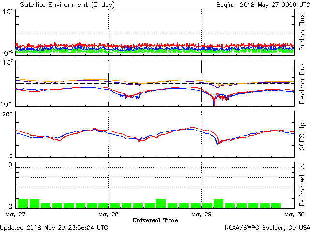Click the 'Proton Flux' axis label
Viewport: 310px width, 232px height.
tap(302, 32)
